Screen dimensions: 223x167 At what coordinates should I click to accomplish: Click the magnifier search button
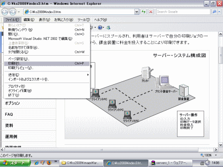[x=214, y=12]
